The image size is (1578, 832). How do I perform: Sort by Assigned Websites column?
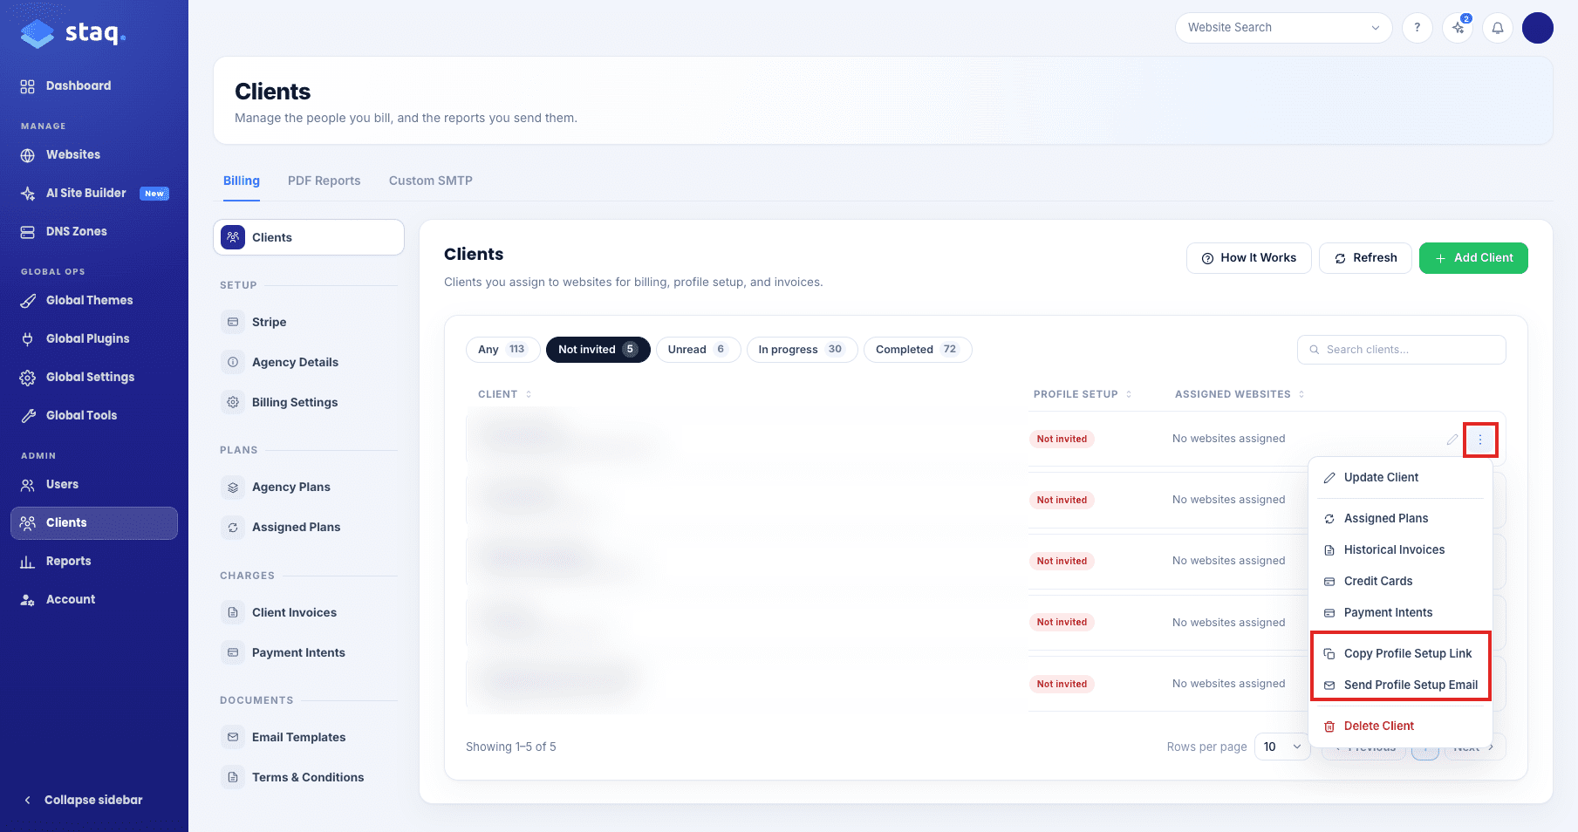1240,394
